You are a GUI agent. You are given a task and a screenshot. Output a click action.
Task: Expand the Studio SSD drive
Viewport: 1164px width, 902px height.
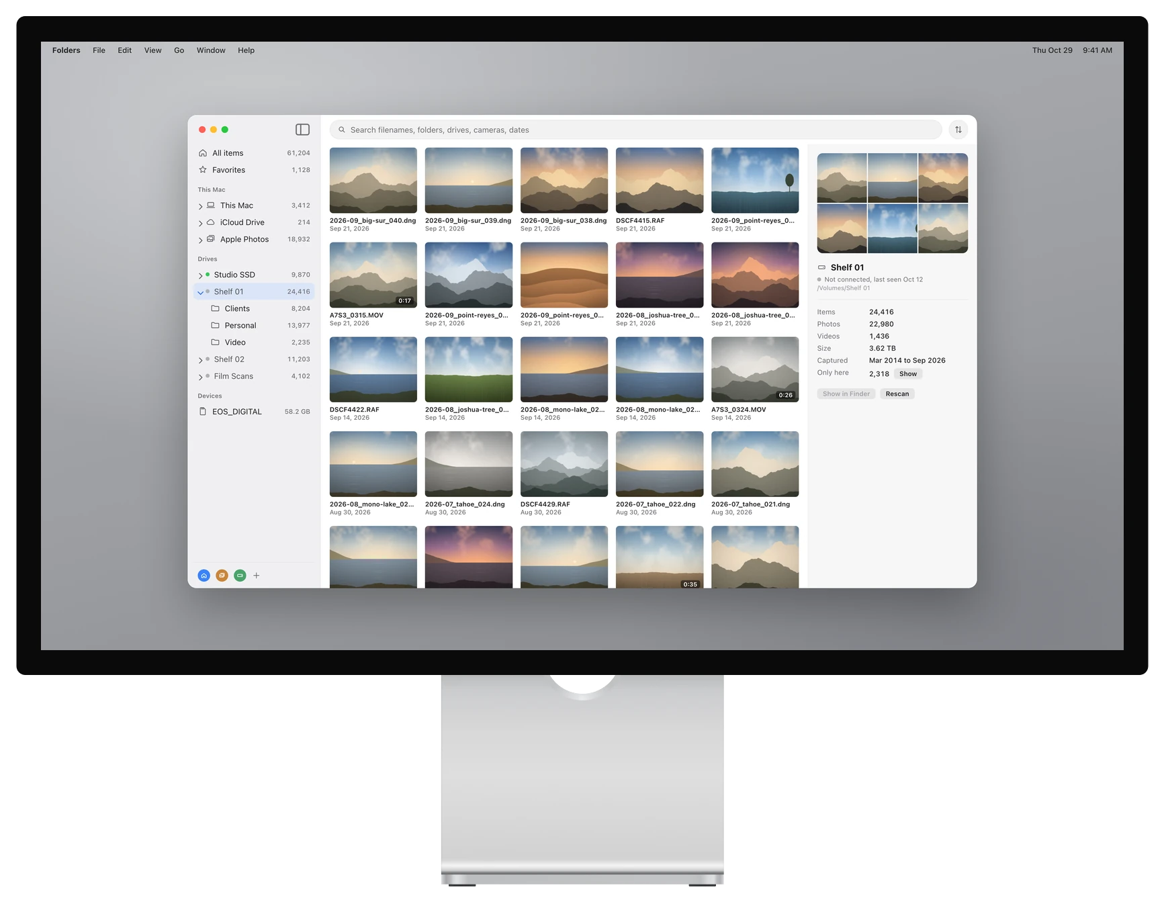coord(200,275)
